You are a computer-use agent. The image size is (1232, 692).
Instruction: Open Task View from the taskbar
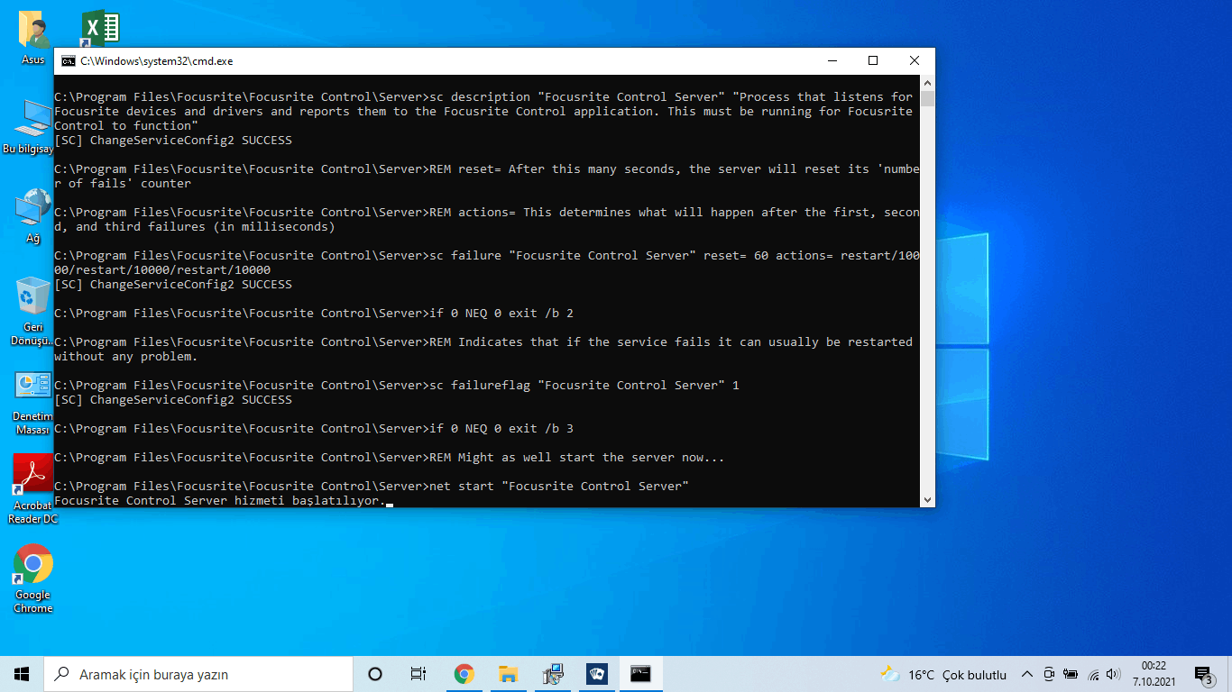coord(418,674)
